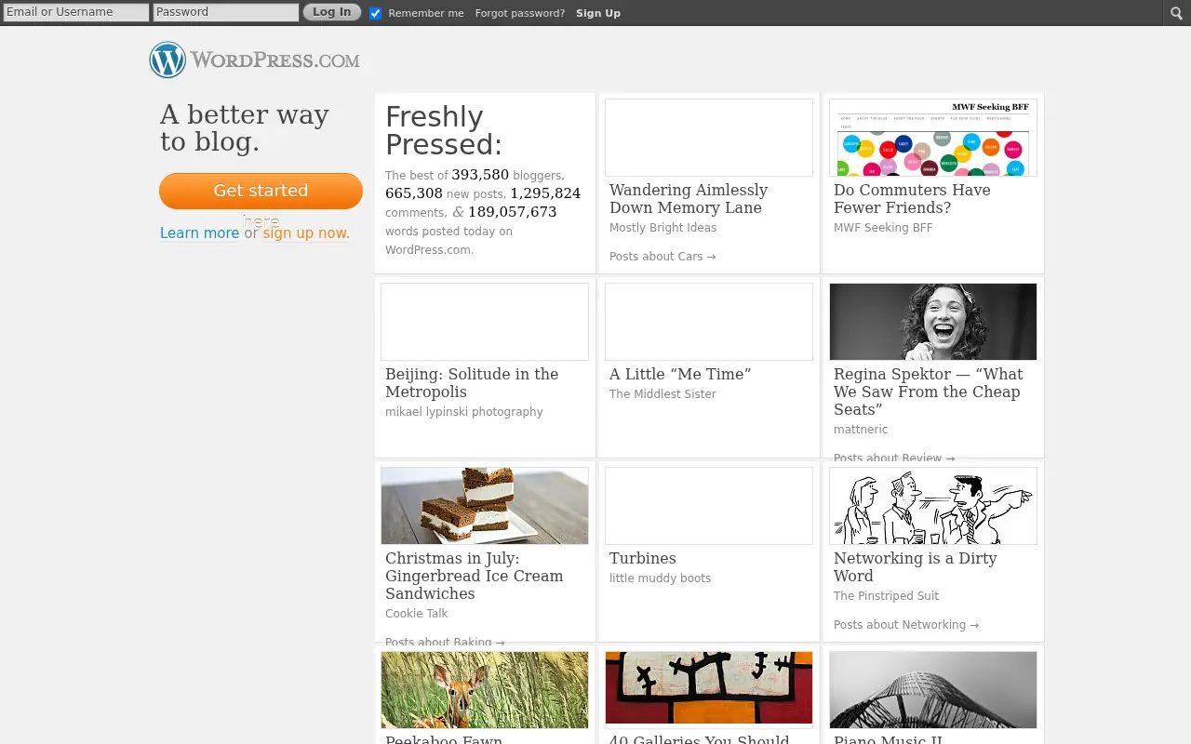Open Networking is a Dirty Word post
The height and width of the screenshot is (744, 1191).
[x=916, y=567]
